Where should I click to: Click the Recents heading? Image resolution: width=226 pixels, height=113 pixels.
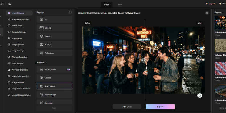click(x=219, y=13)
